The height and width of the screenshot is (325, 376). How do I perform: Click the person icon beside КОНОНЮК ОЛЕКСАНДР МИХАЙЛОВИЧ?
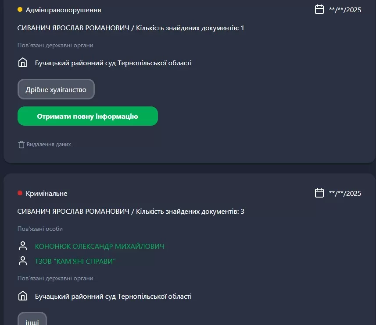pyautogui.click(x=23, y=246)
